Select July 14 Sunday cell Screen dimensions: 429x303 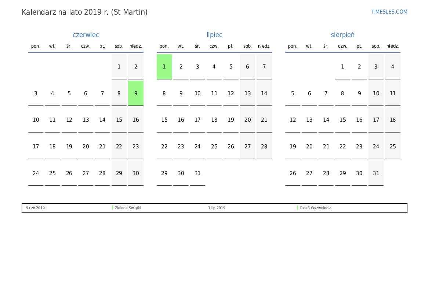click(x=264, y=93)
